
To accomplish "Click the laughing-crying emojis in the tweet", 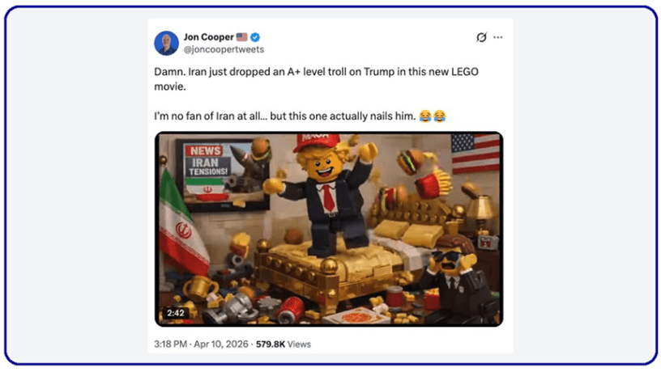I will (432, 116).
